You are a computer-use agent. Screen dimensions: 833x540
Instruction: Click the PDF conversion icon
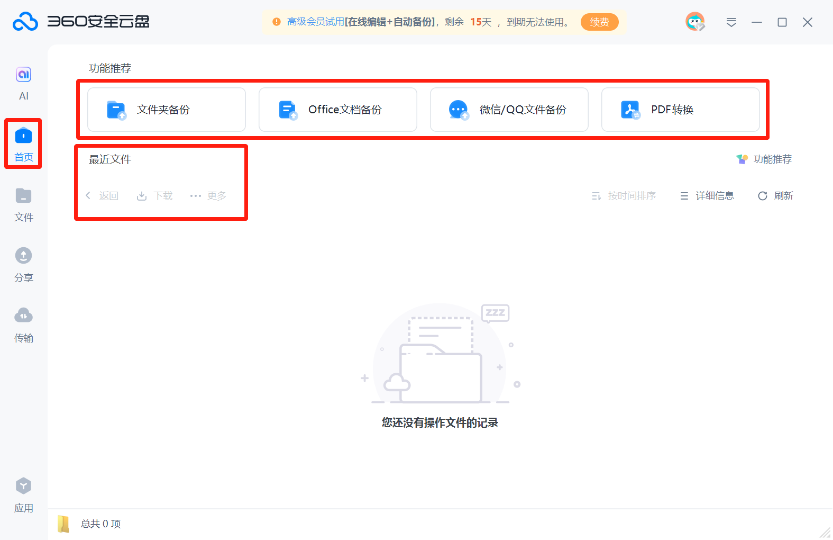(x=630, y=110)
